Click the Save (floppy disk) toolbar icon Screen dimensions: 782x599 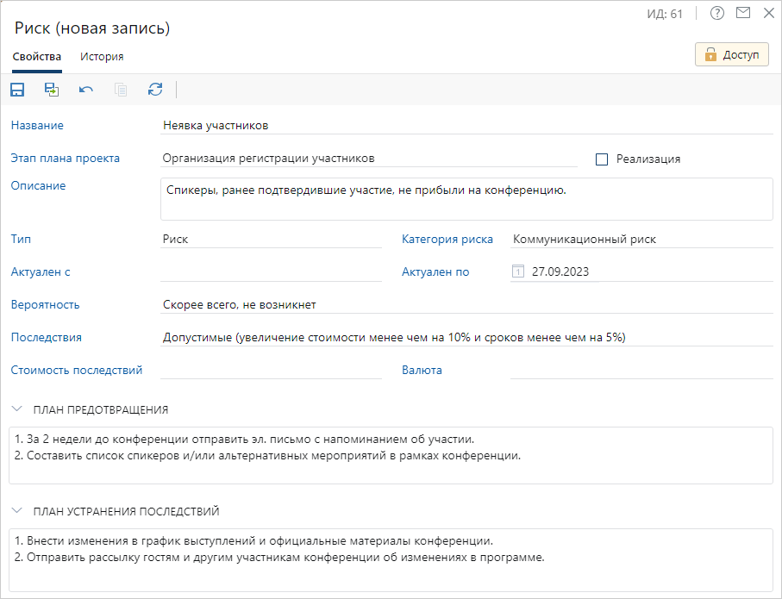tap(17, 90)
